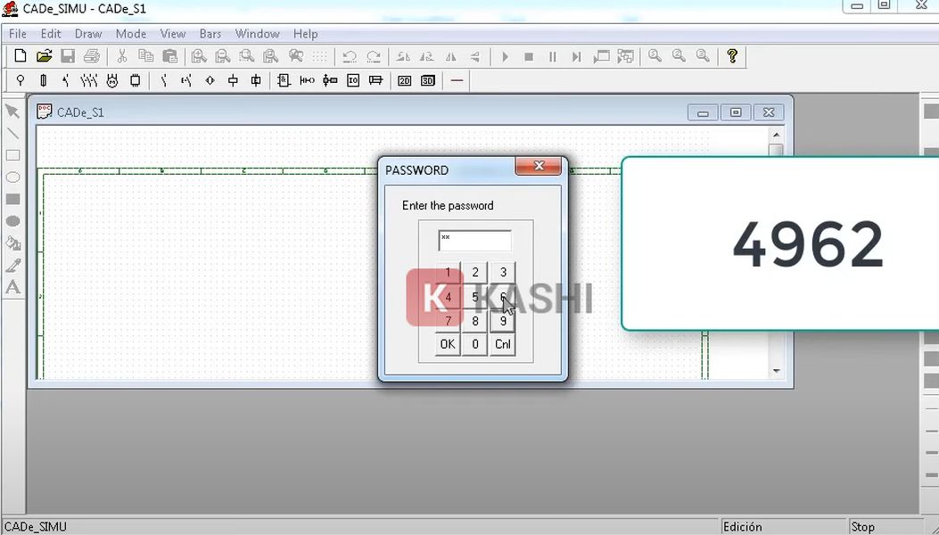Click the scroll down arrow of CADe_S1 window
Screen dimensions: 939x535
776,370
